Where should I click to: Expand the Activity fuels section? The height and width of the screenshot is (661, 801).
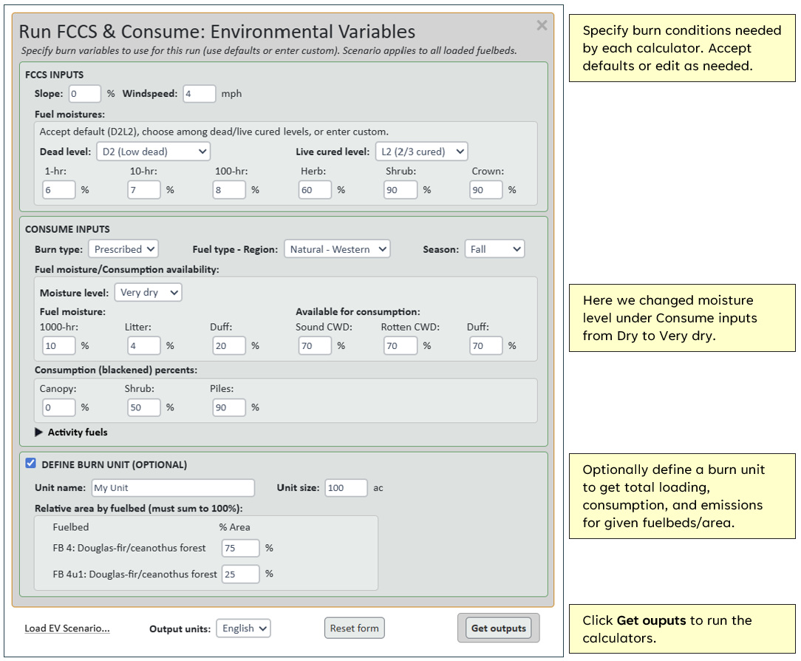72,433
